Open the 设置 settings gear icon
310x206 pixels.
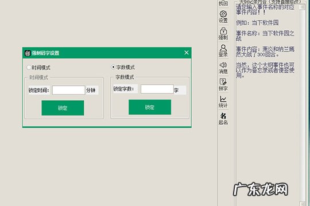point(223,17)
